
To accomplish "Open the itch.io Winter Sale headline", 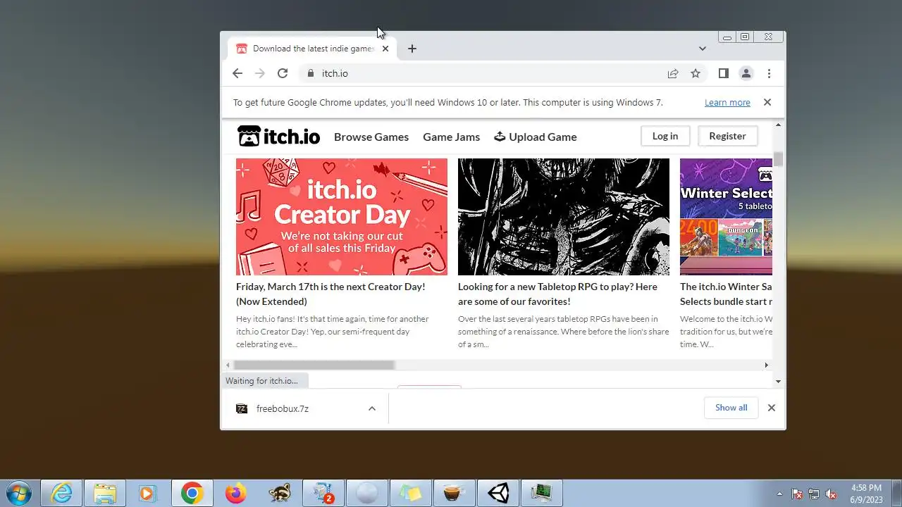I will click(x=726, y=294).
